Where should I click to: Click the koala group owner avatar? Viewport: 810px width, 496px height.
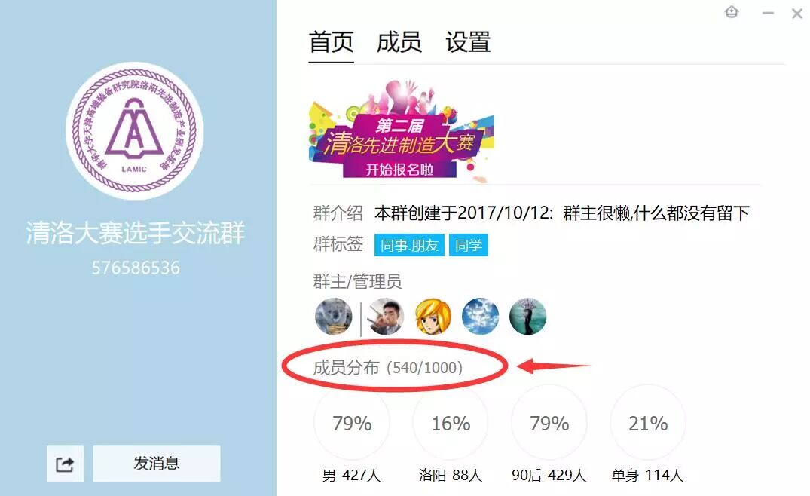[334, 316]
